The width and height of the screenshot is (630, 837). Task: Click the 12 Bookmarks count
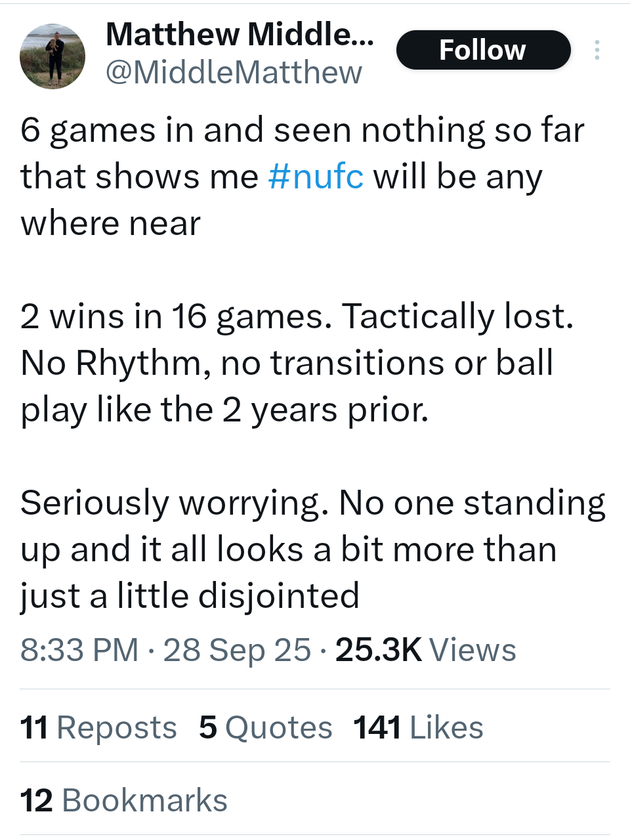click(x=124, y=800)
